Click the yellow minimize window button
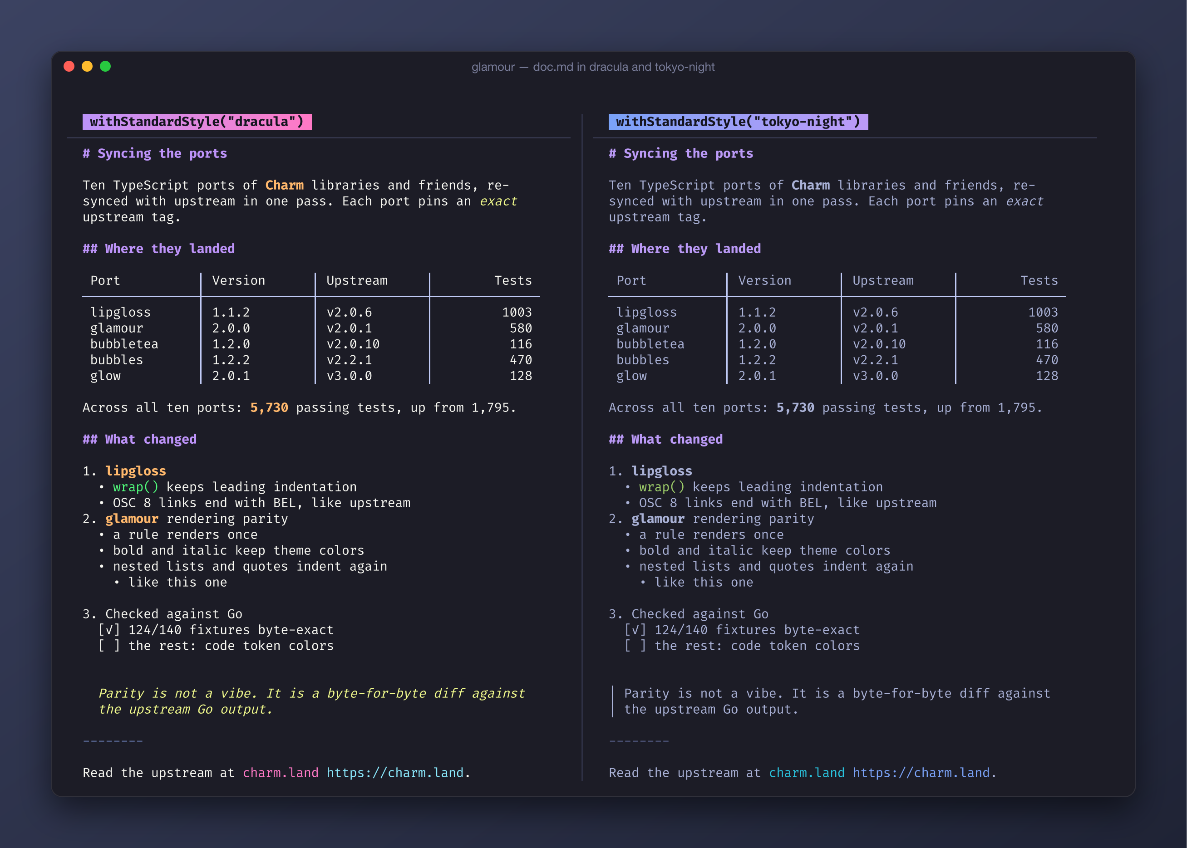Image resolution: width=1187 pixels, height=848 pixels. pos(87,66)
